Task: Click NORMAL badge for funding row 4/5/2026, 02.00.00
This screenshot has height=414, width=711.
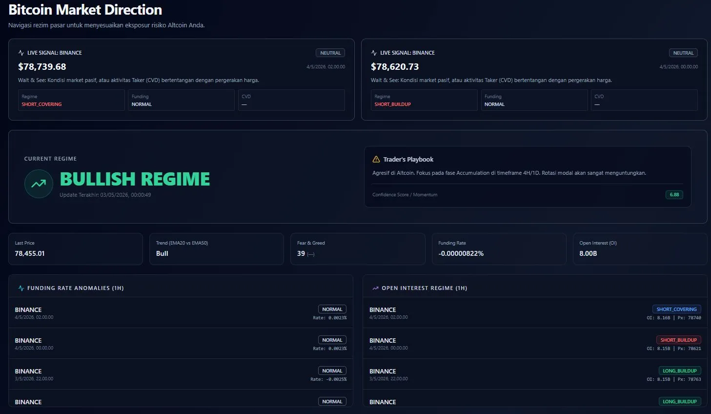Action: [x=332, y=309]
